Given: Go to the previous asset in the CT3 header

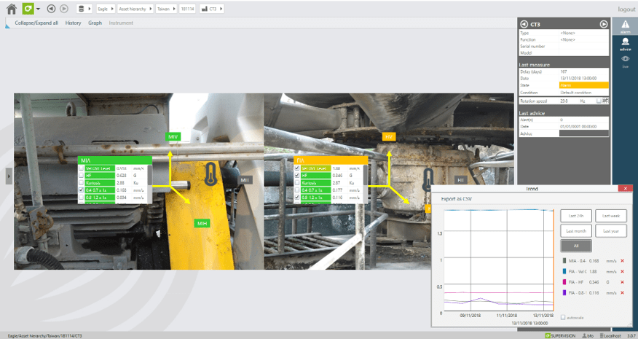Looking at the screenshot, I should click(x=524, y=24).
